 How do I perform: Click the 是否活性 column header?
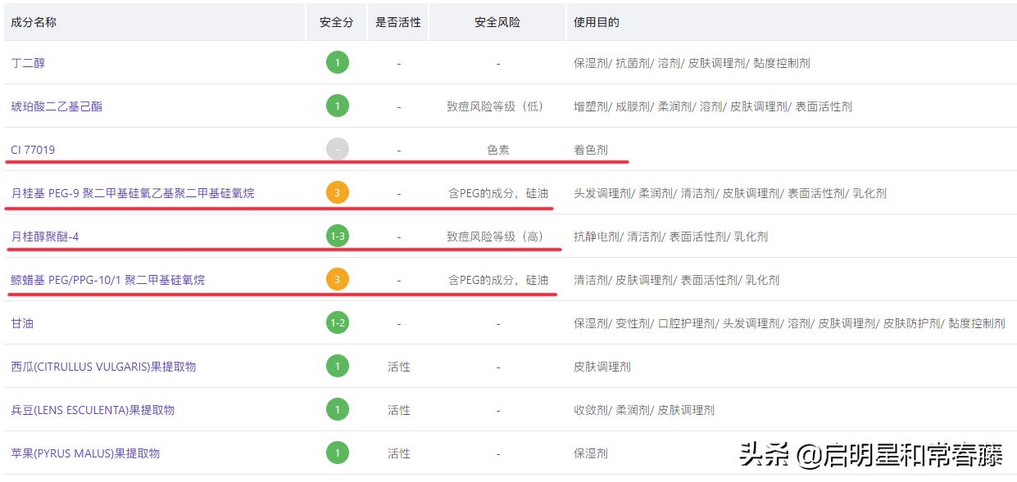point(398,22)
